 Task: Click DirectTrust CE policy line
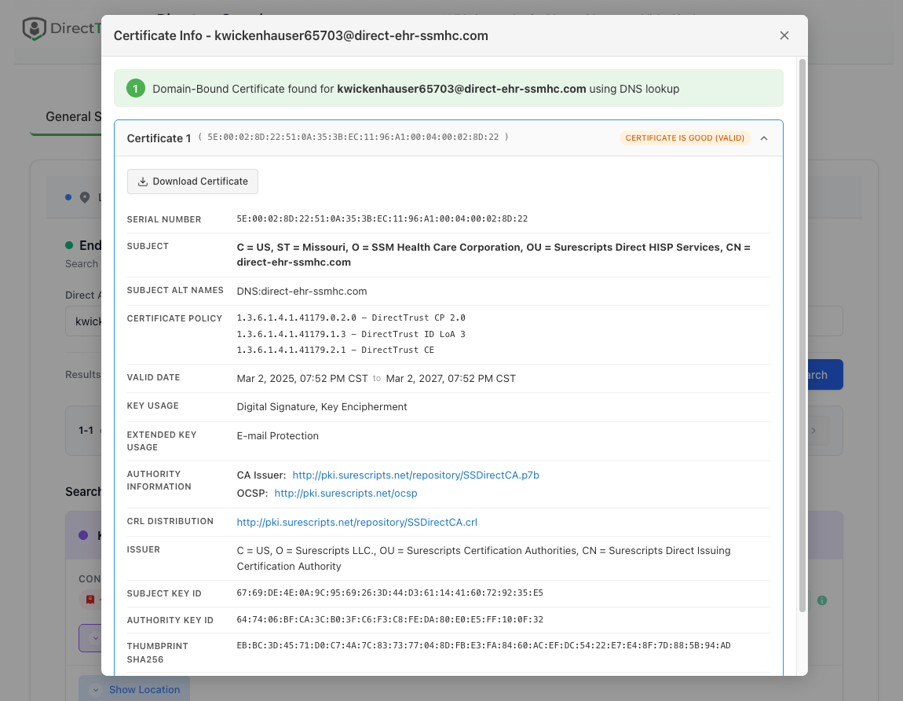point(335,350)
